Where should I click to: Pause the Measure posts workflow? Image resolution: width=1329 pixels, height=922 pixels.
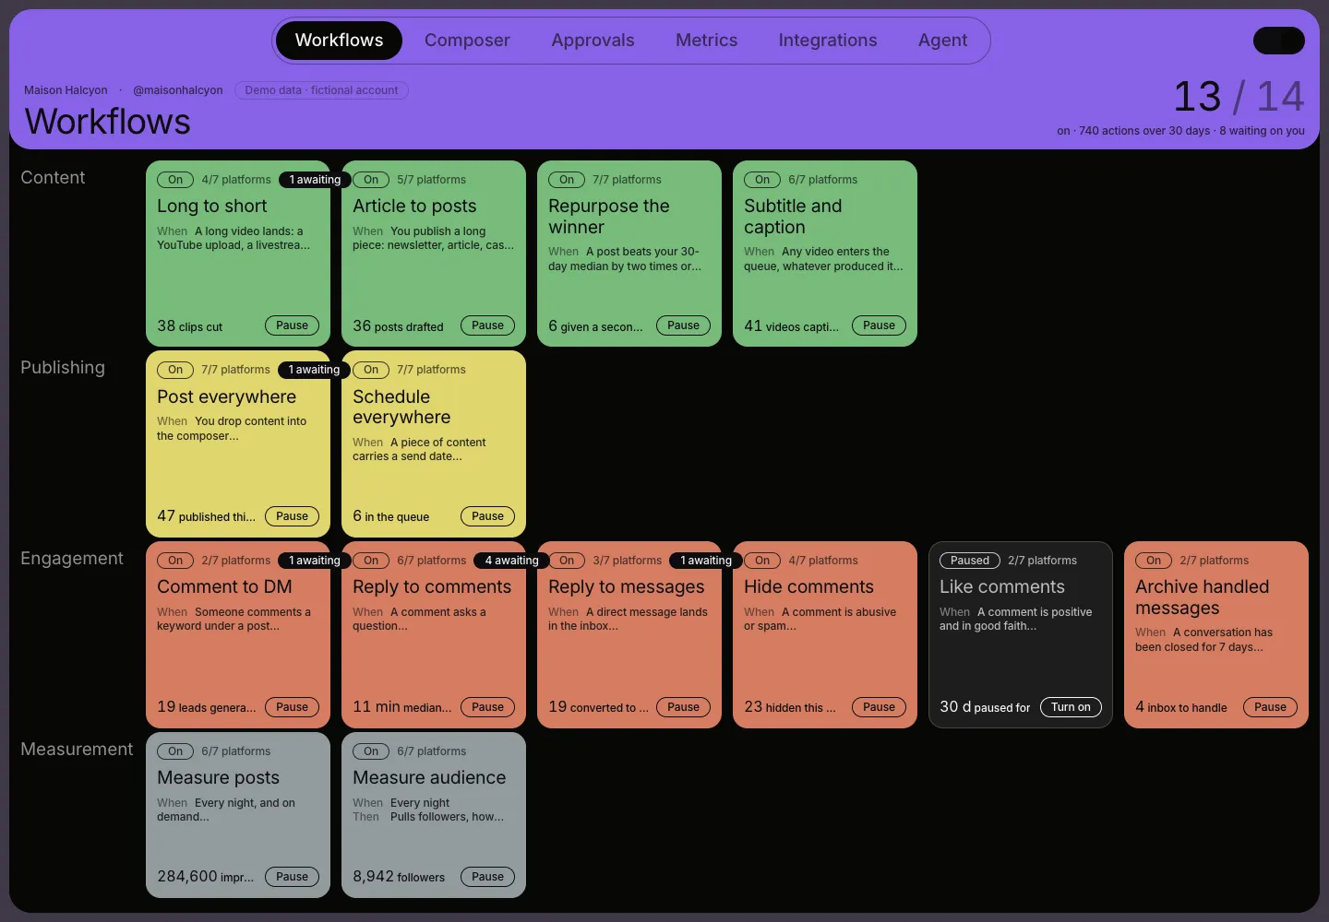coord(292,877)
